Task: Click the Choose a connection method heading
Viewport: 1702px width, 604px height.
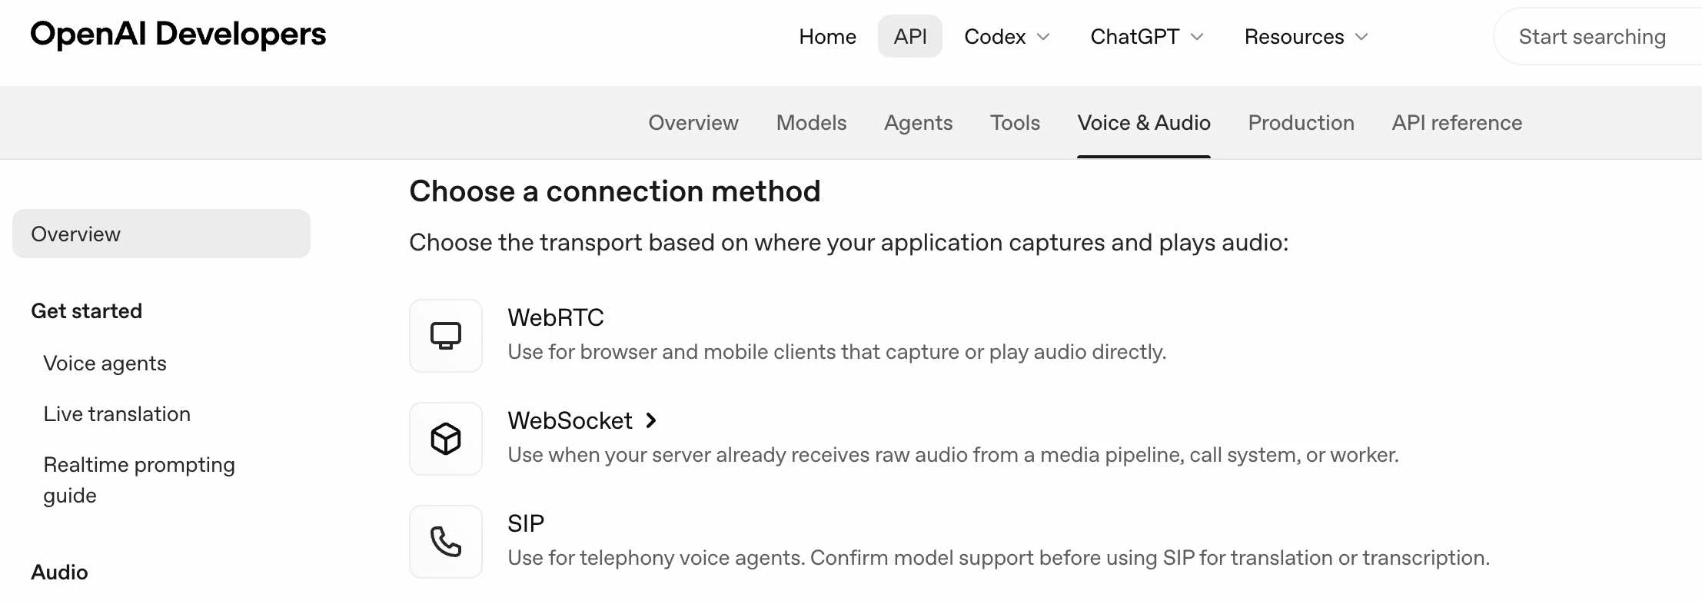Action: pos(615,191)
